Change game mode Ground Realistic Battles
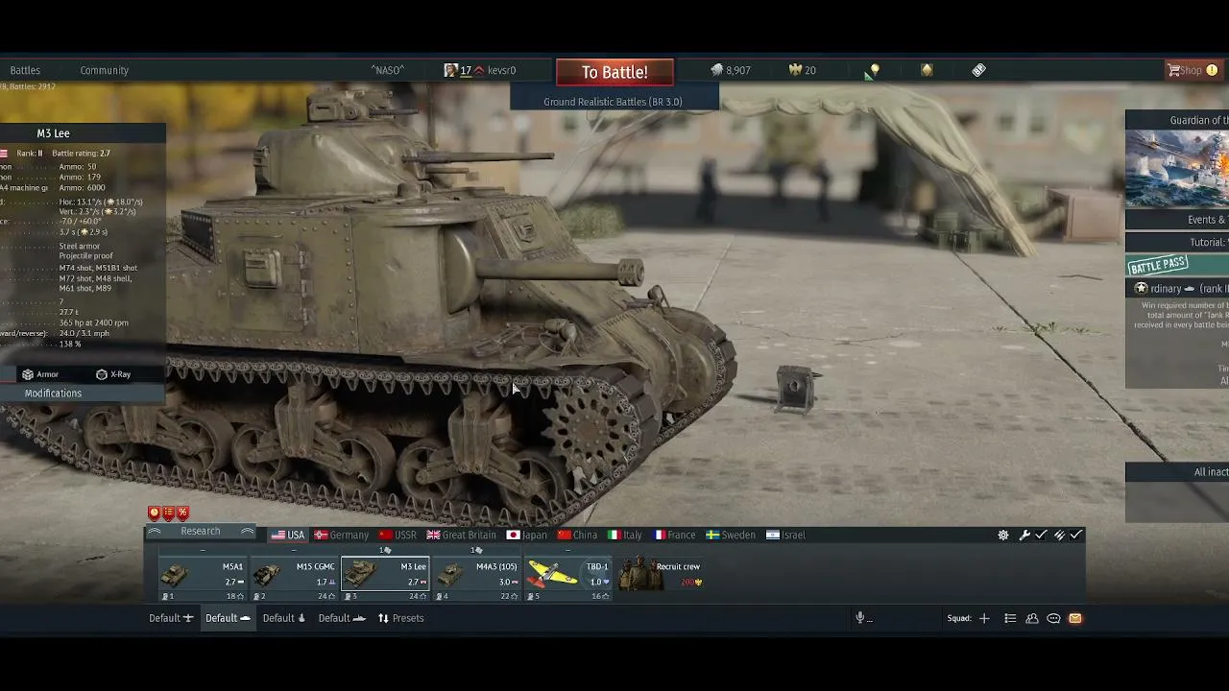Screen dimensions: 1229x691 614,102
